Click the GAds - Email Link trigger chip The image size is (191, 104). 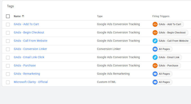pos(167,57)
